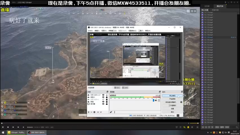Open OBS 场景集合(S) menu
The width and height of the screenshot is (240, 135).
(132, 31)
